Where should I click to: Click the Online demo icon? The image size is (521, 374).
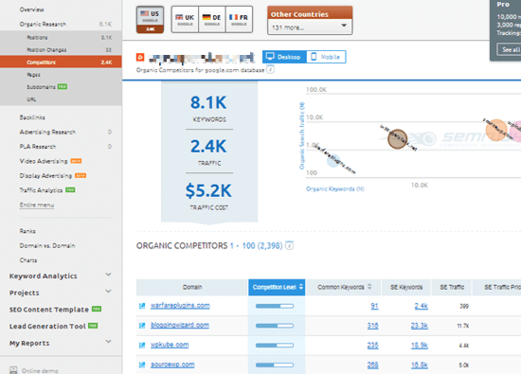[13, 370]
